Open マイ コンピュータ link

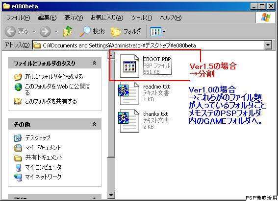tap(43, 167)
